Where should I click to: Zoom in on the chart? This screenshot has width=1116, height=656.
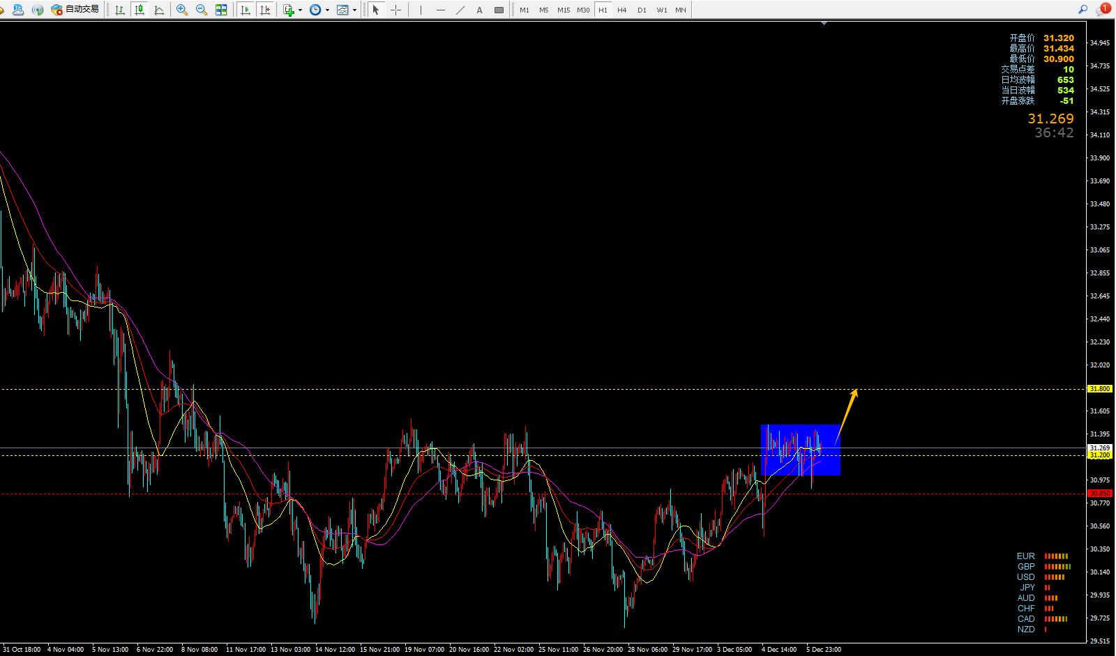pos(182,10)
